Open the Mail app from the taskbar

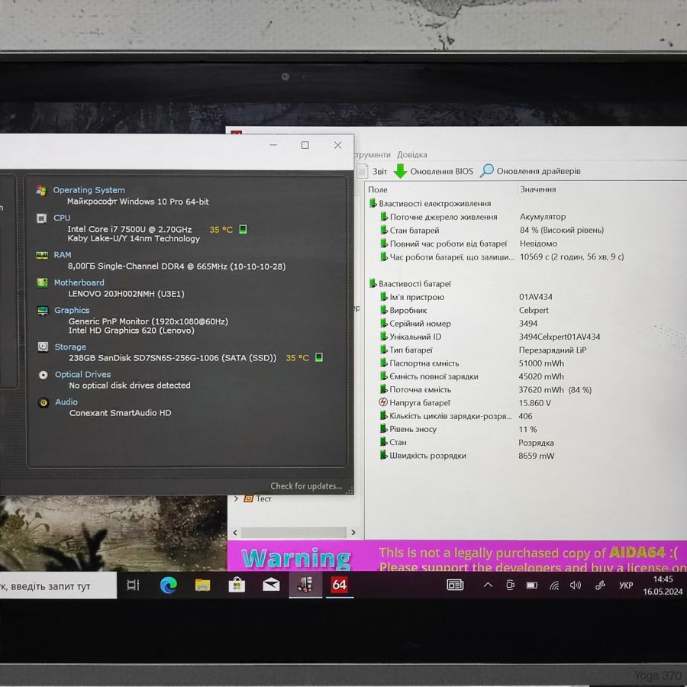(271, 585)
